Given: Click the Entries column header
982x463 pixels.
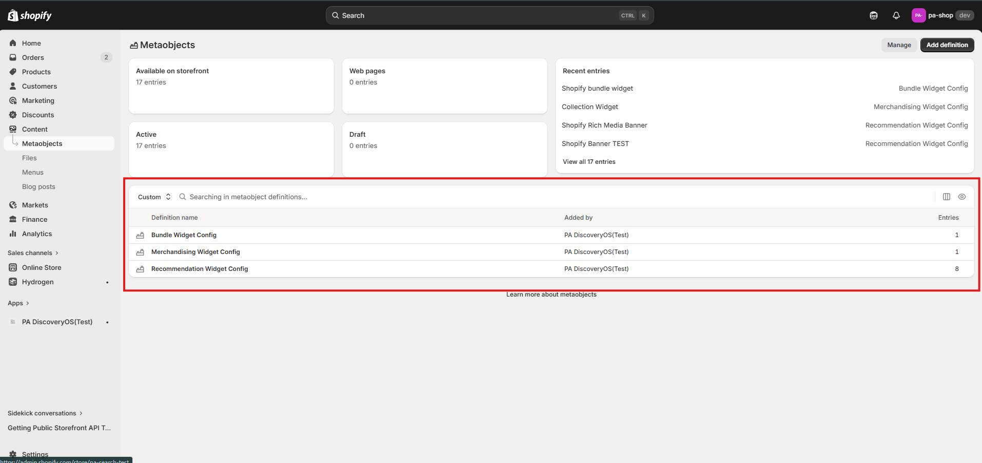Looking at the screenshot, I should [948, 218].
